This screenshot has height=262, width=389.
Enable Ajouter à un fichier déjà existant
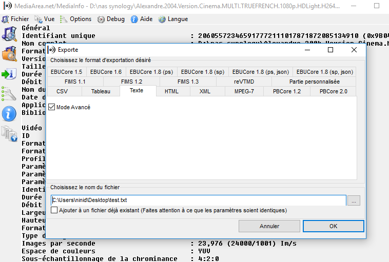click(54, 210)
